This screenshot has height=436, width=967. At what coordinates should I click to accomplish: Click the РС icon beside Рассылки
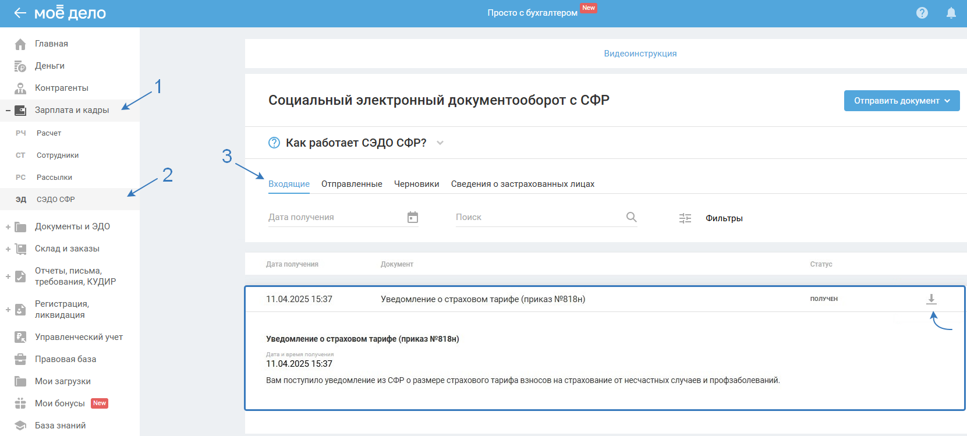[21, 178]
